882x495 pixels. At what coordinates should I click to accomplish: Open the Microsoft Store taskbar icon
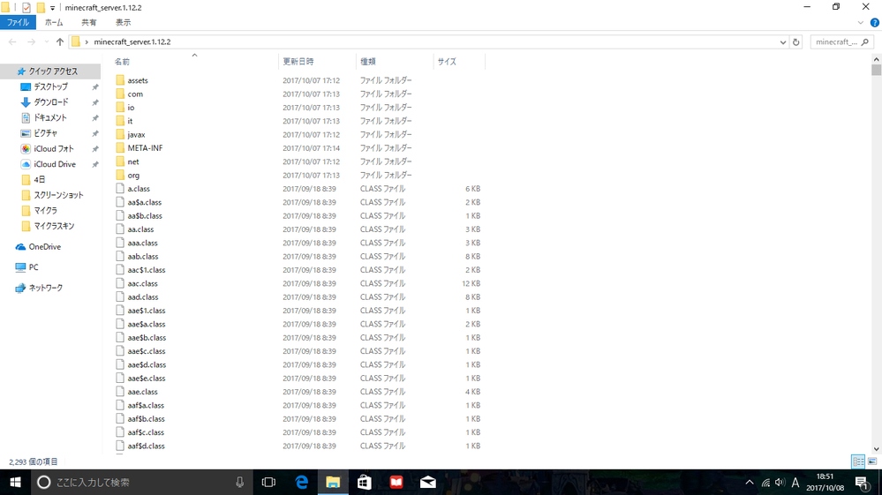[x=365, y=483]
